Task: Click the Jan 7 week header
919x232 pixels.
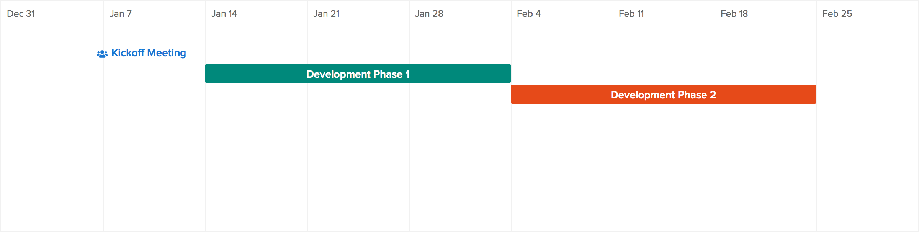Action: click(121, 14)
